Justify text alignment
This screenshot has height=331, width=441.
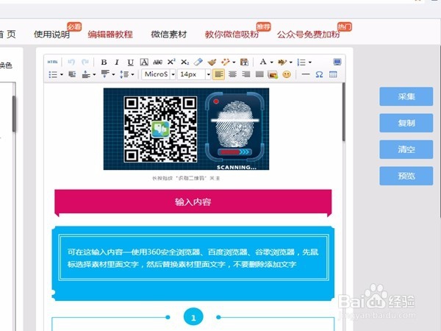click(x=259, y=74)
